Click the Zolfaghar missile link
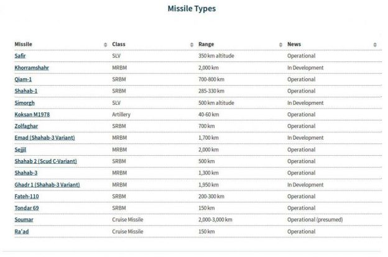 click(x=26, y=126)
